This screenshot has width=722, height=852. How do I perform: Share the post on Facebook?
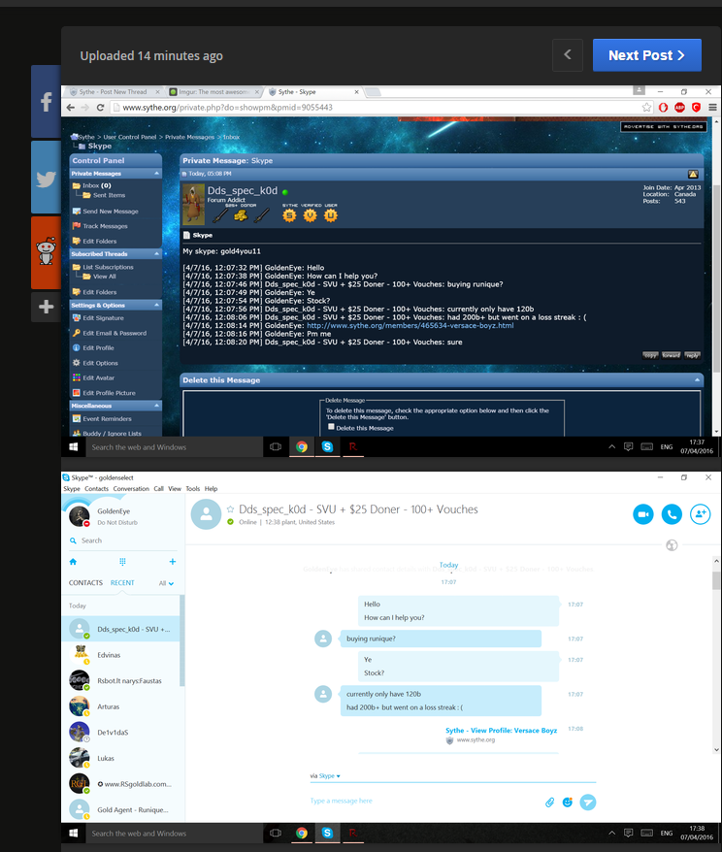47,101
